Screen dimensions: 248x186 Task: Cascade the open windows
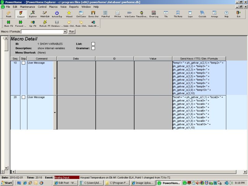pyautogui.click(x=202, y=14)
